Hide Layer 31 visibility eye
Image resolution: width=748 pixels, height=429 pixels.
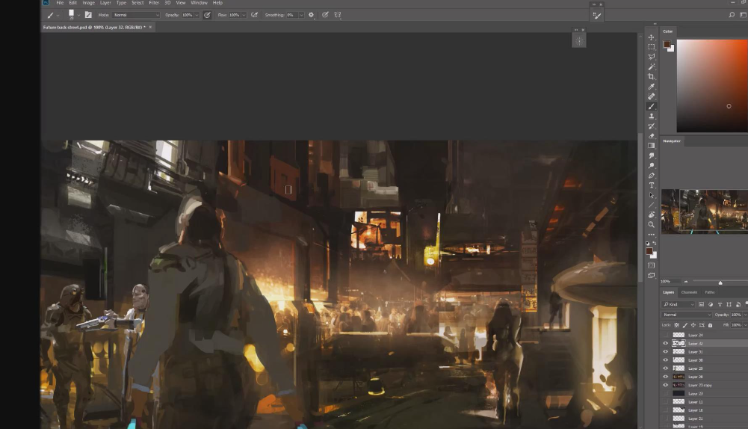pos(666,352)
